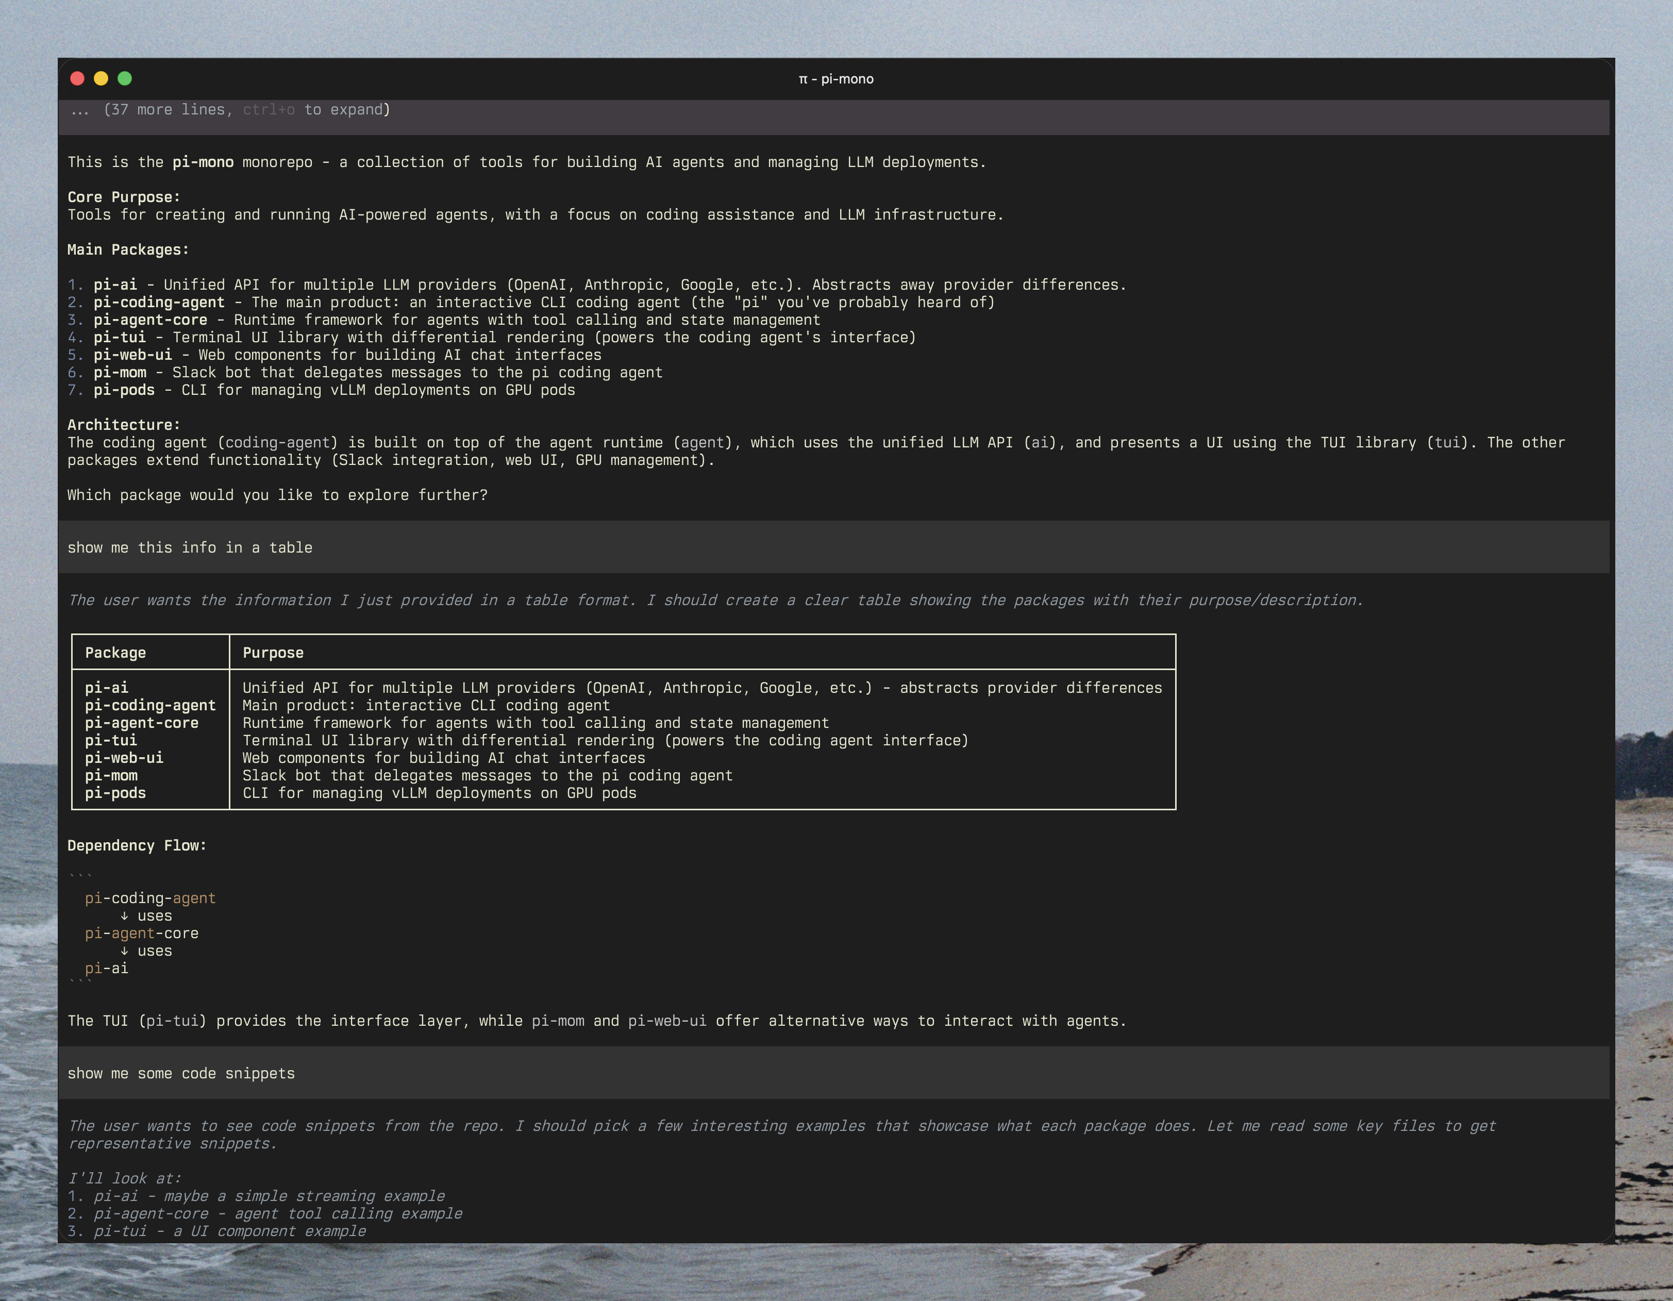Minimize the terminal window with yellow button
The image size is (1673, 1301).
[x=101, y=78]
